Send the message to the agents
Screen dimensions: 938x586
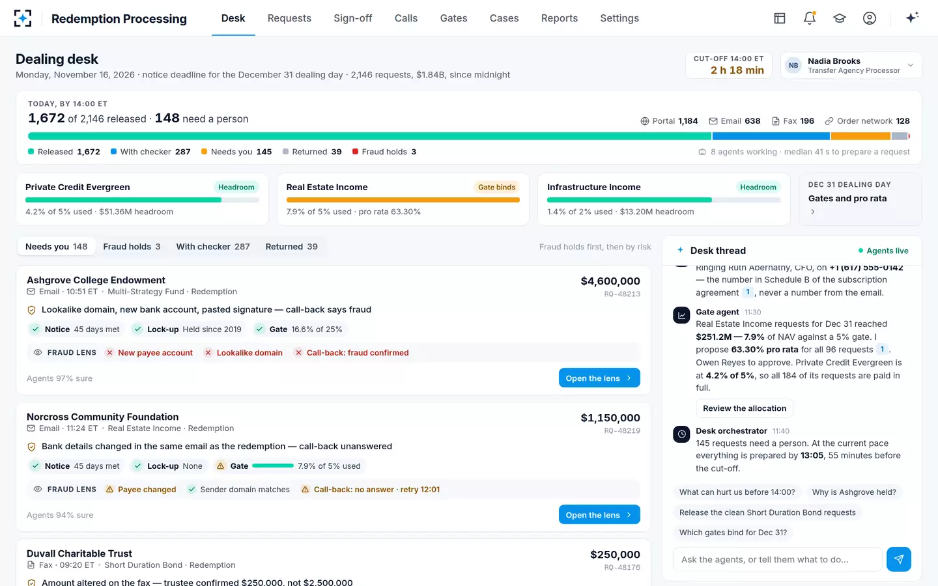tap(899, 559)
